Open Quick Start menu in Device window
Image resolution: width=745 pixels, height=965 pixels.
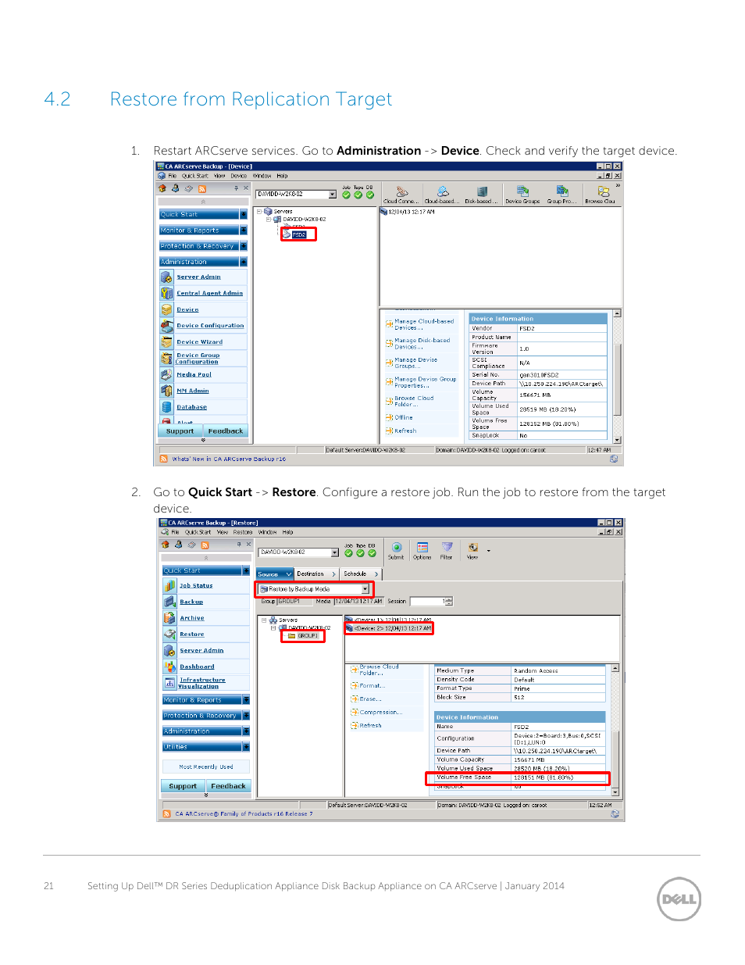(195, 176)
